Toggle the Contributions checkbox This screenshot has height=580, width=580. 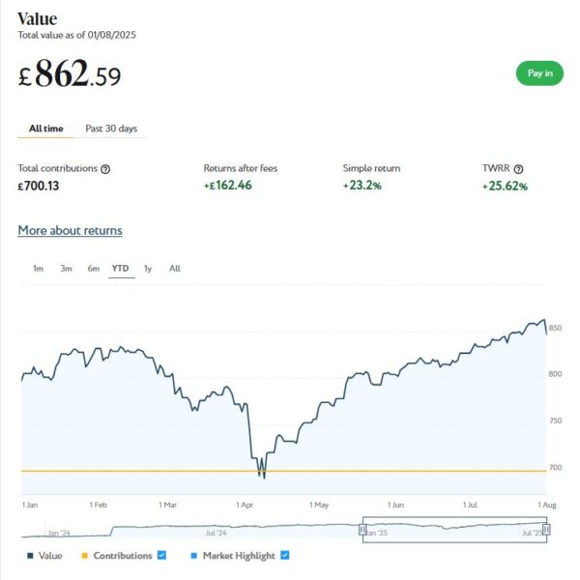161,556
